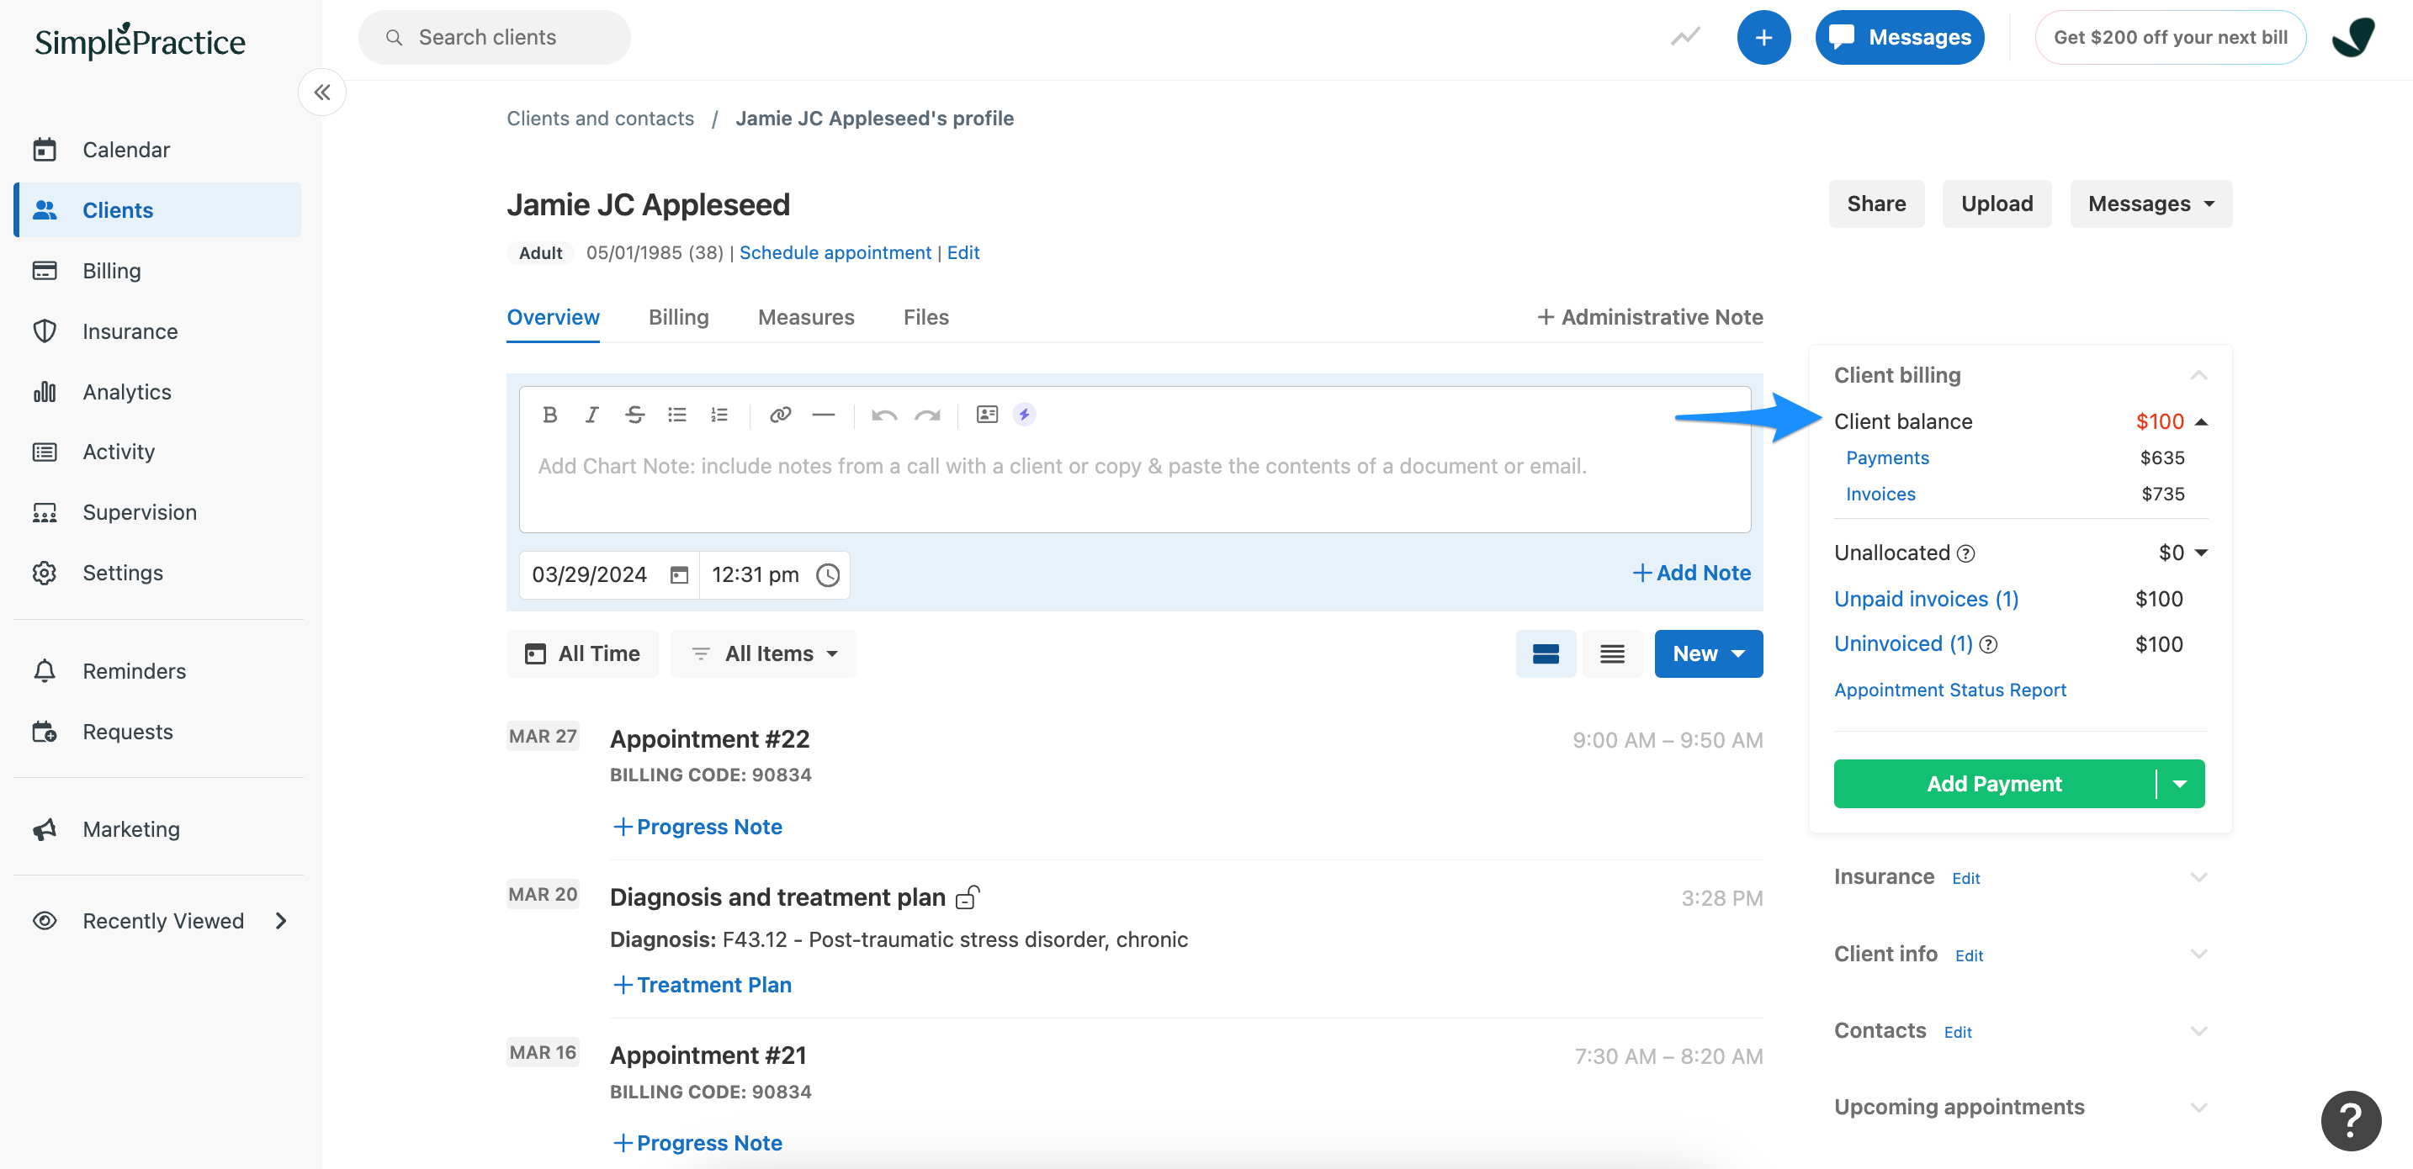Redo the chart note edit

(x=927, y=414)
